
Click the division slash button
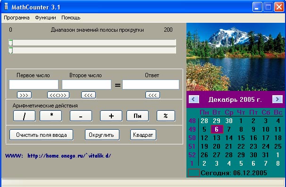[24, 116]
